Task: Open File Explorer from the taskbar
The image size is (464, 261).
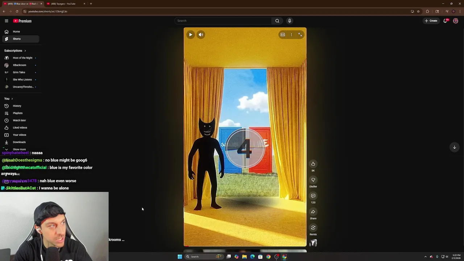Action: (244, 257)
